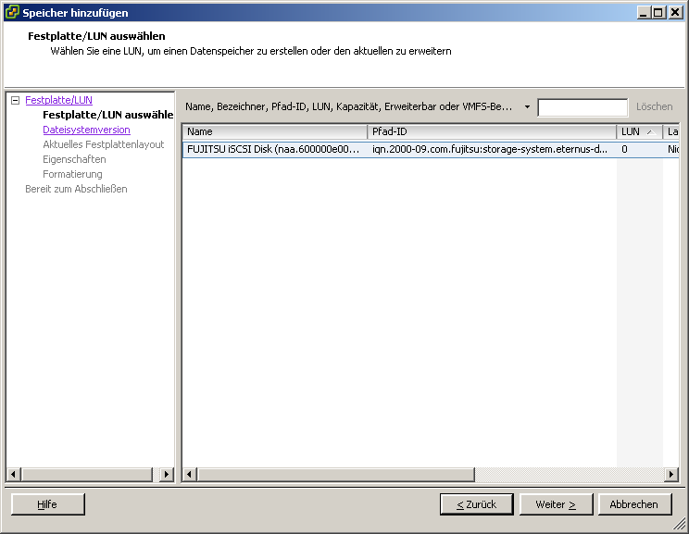Cancel with the Abbrechen button
The image size is (689, 534).
click(x=634, y=504)
